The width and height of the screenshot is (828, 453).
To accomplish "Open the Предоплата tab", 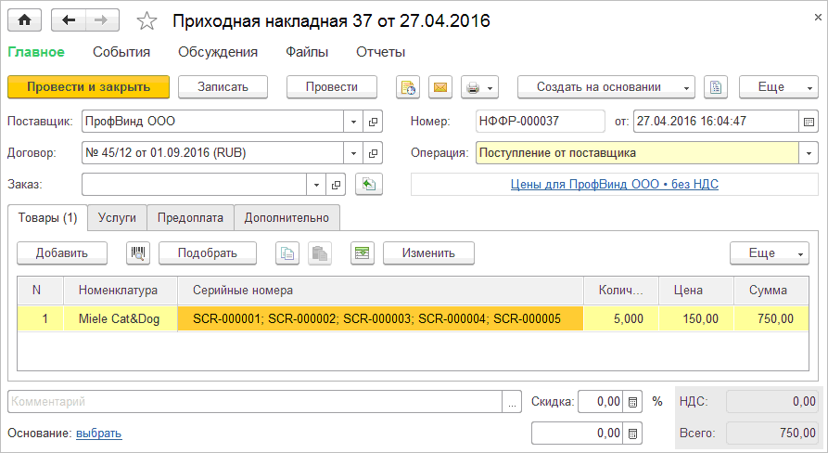I will coord(190,218).
